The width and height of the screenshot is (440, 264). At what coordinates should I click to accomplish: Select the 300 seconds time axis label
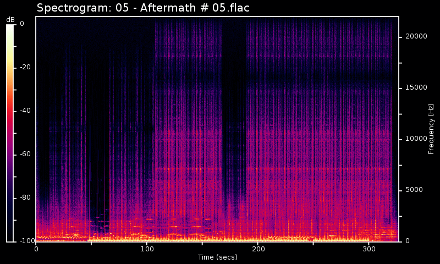coord(369,249)
